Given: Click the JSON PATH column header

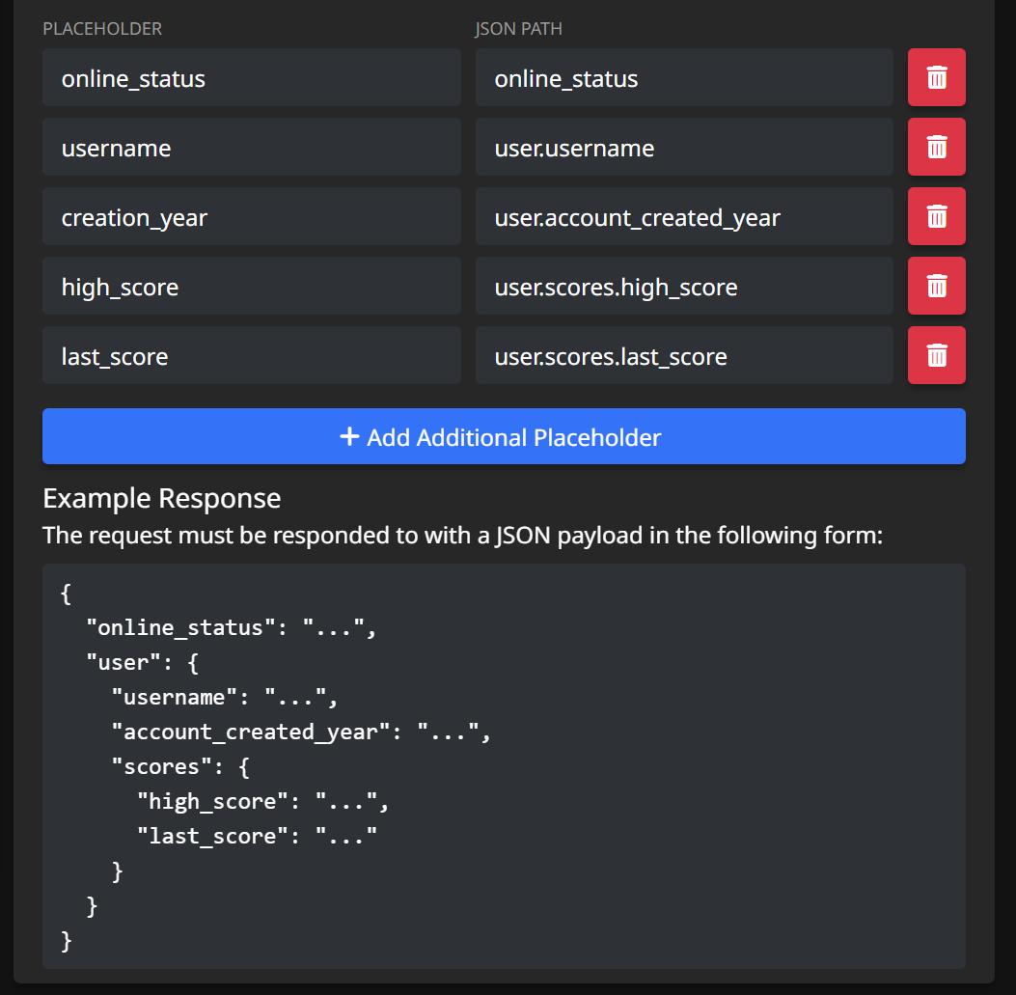Looking at the screenshot, I should [x=517, y=28].
